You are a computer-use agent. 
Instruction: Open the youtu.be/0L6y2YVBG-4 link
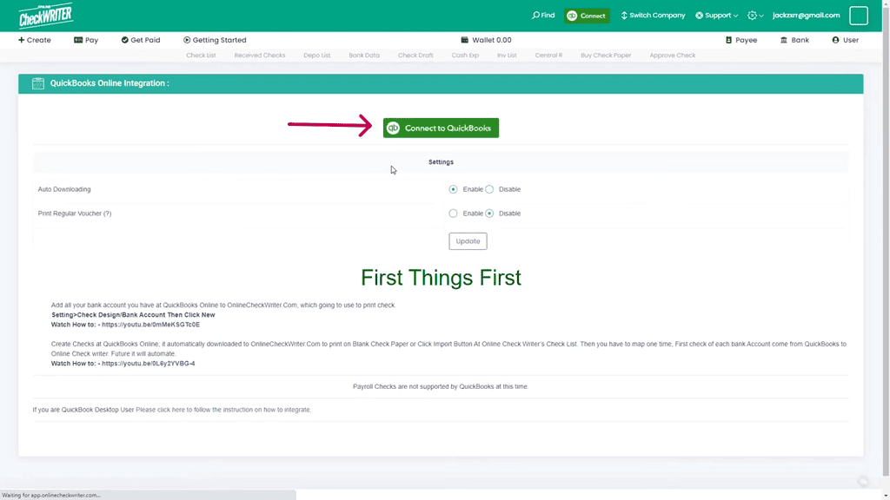[x=148, y=364]
